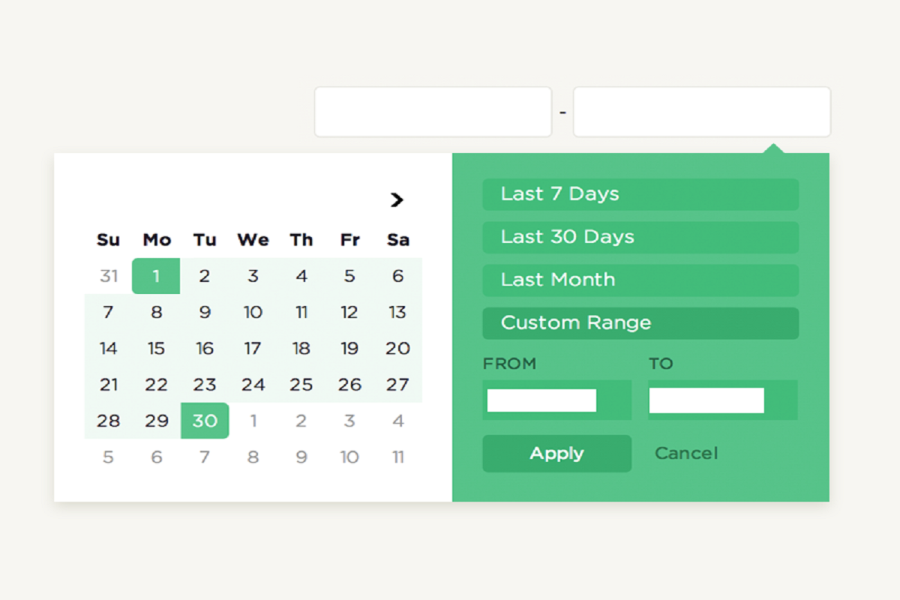The image size is (900, 600).
Task: Click the end date text box at the top
Action: point(702,112)
